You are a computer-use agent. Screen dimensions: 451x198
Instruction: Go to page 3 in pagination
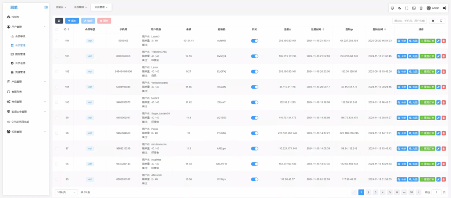tap(375, 192)
